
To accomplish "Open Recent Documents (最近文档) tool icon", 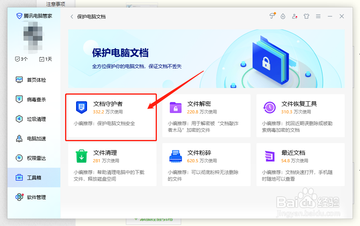I will [x=269, y=155].
